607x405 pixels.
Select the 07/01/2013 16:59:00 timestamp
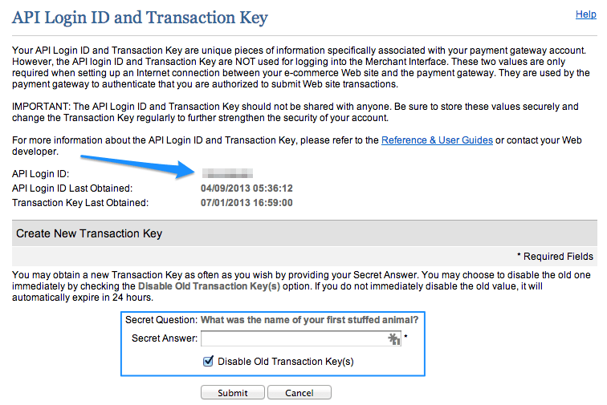coord(246,203)
